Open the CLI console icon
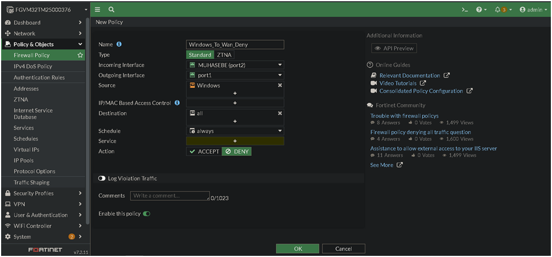 pos(465,10)
